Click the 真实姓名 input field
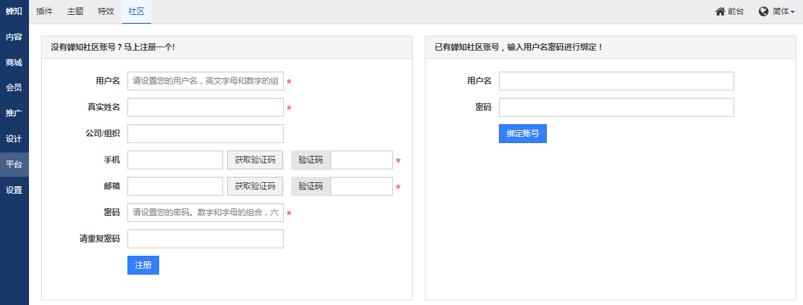803x305 pixels. pyautogui.click(x=206, y=108)
